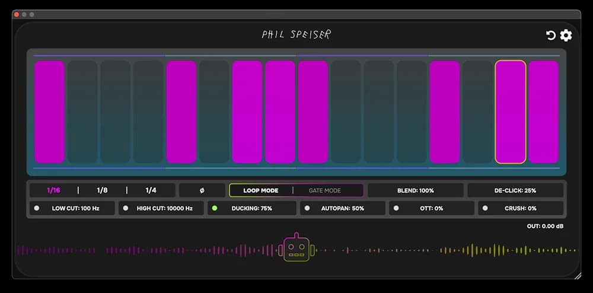Click the OTT: 0% value
Viewport: 593px width, 293px height.
432,208
